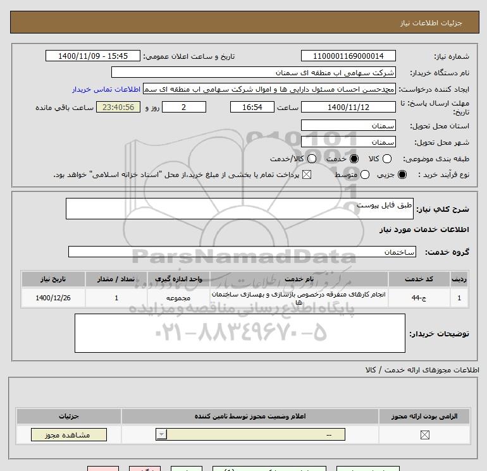Click the کد خدمت column header
Screen dimensions: 487x471
419,279
